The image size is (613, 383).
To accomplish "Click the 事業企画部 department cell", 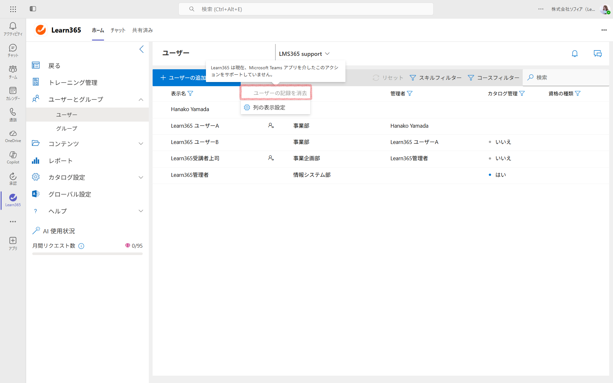I will [306, 158].
